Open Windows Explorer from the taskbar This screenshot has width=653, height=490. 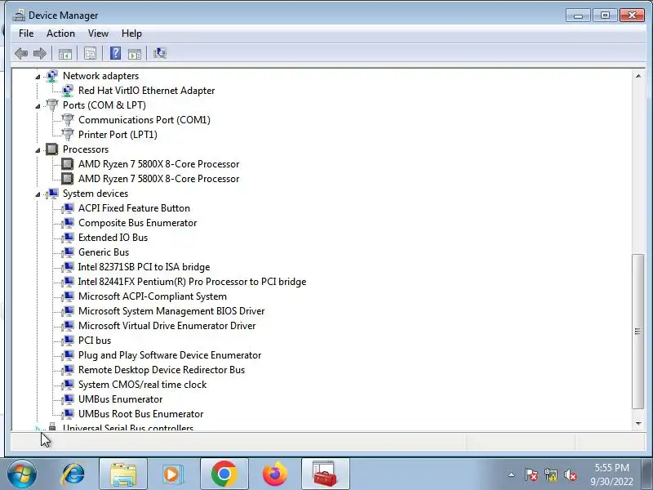point(123,474)
